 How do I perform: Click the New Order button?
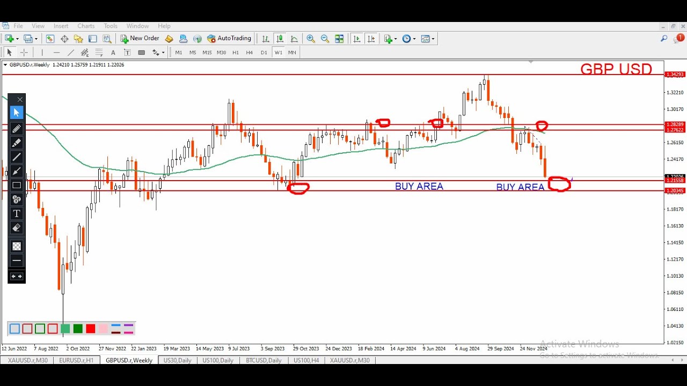pos(140,39)
